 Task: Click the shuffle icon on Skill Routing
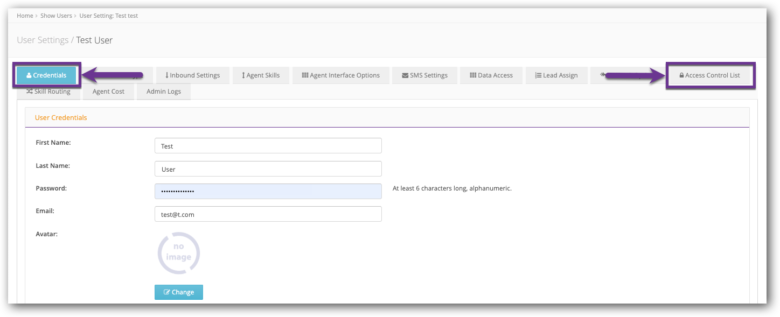pyautogui.click(x=30, y=91)
